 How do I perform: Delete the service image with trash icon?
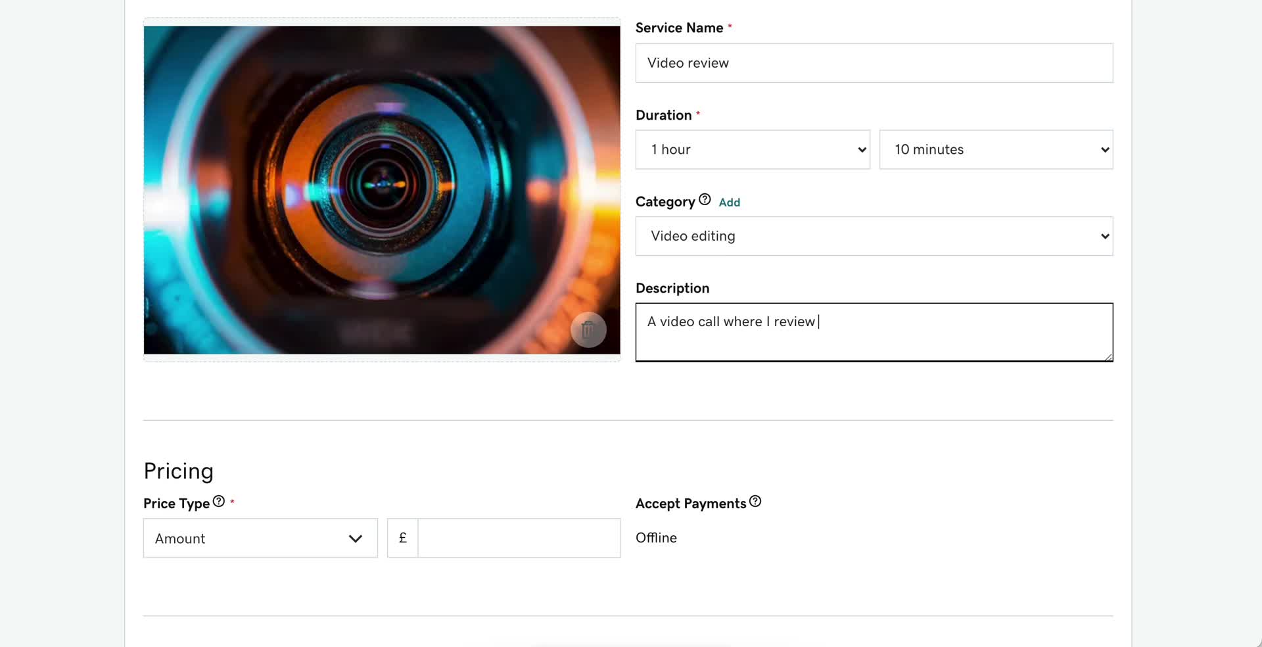pos(588,329)
